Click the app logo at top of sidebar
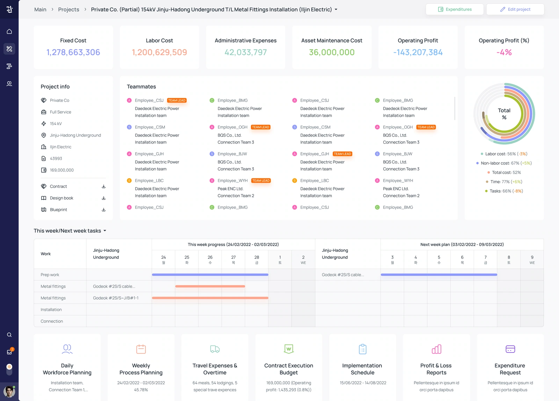Viewport: 559px width, 401px height. point(9,9)
